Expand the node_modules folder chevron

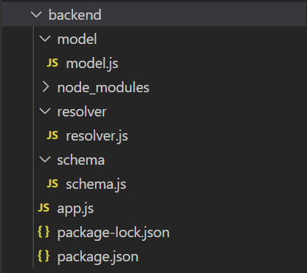(x=45, y=87)
